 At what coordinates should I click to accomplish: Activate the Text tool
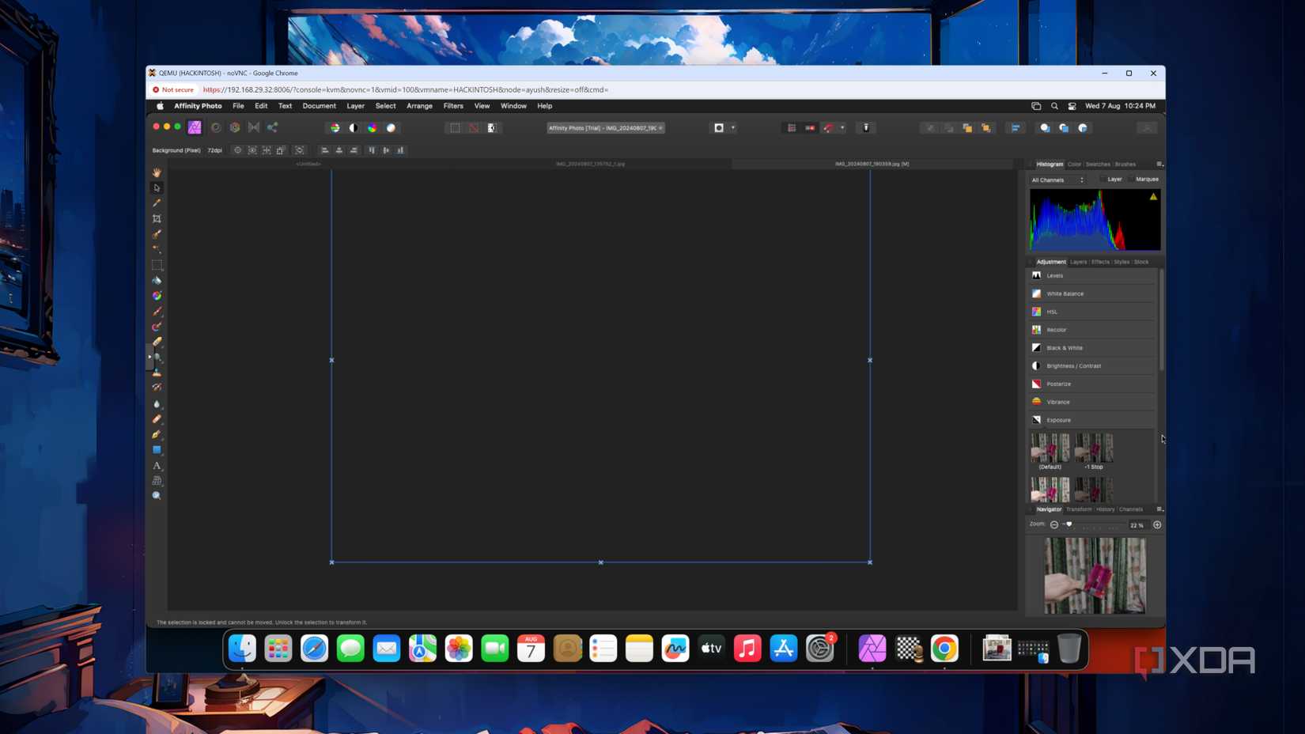pyautogui.click(x=157, y=466)
